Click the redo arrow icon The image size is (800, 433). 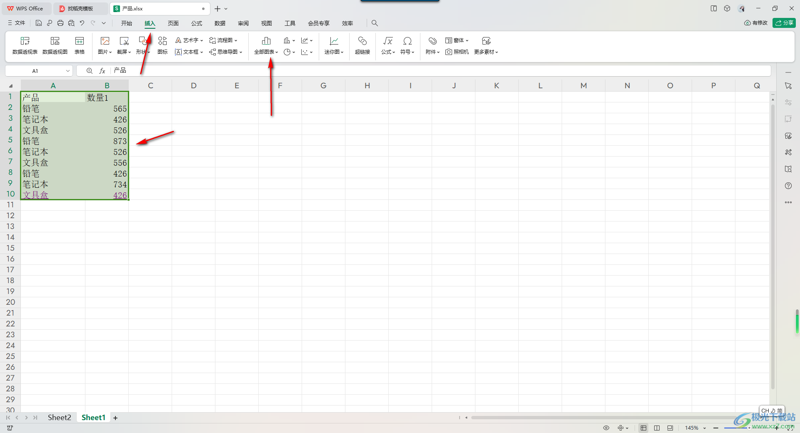coord(93,23)
